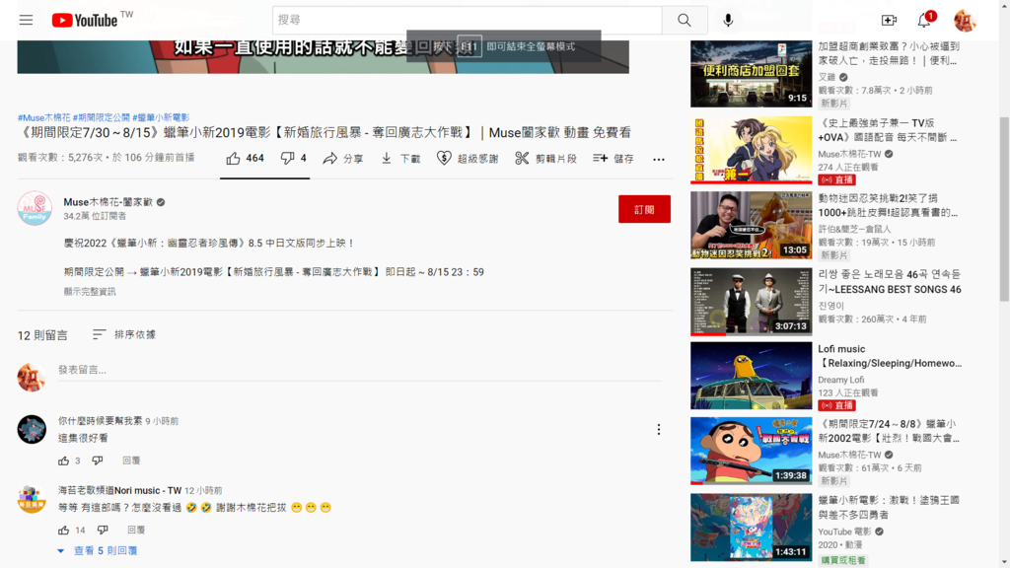Subscribe with the red 訂閱 button
This screenshot has width=1010, height=568.
pos(644,209)
